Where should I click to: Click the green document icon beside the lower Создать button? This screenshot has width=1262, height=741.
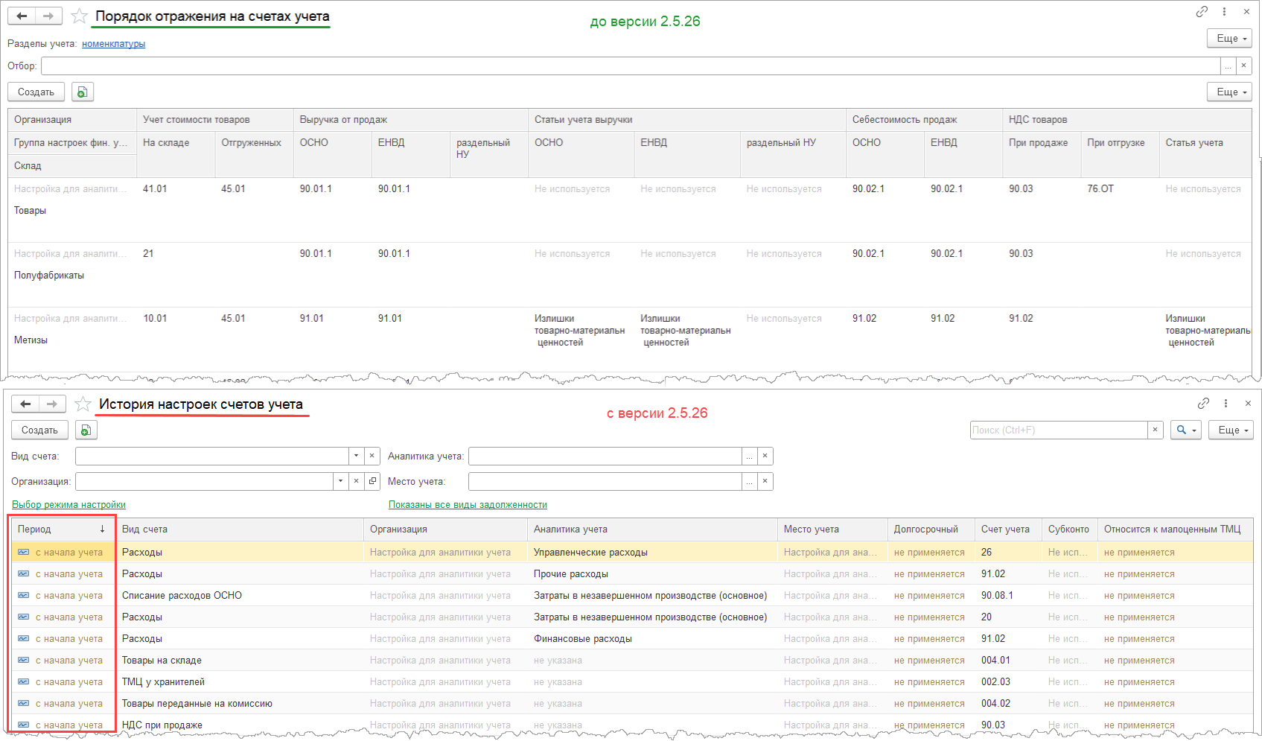pos(86,430)
